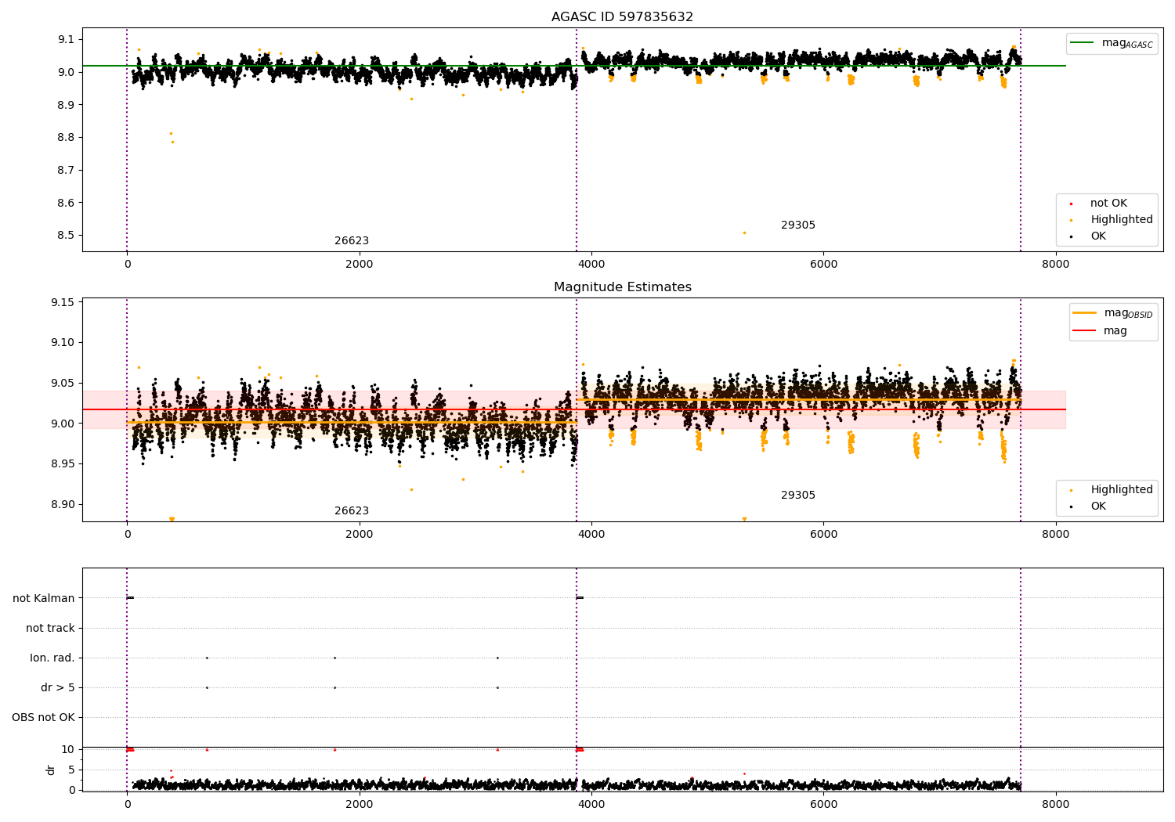Screen dimensions: 1175x822
Task: Click the 8.8 y-tick of top plot
Action: point(67,138)
